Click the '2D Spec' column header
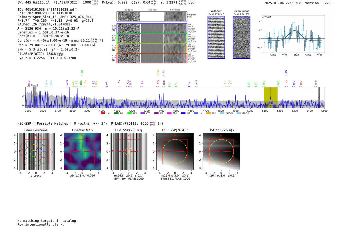This screenshot has height=238, width=350. coord(129,10)
